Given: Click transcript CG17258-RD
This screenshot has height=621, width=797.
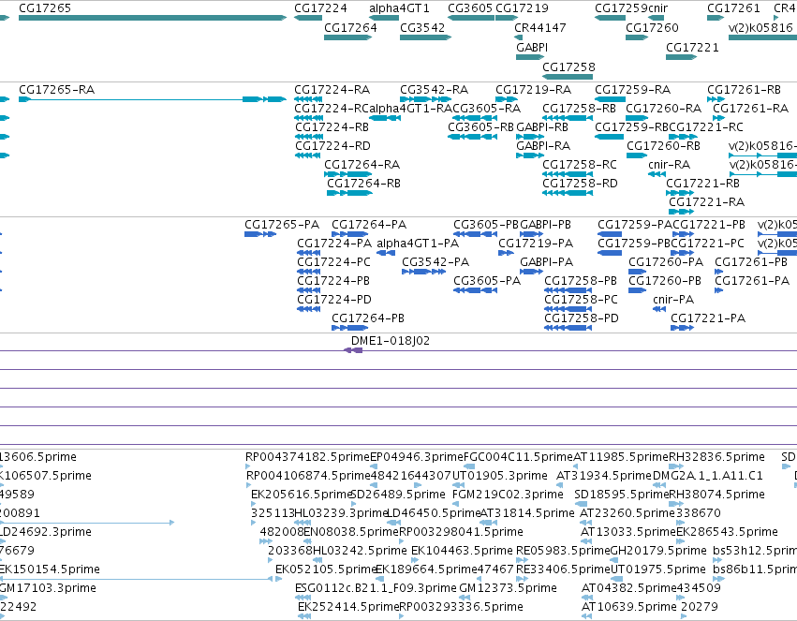Looking at the screenshot, I should [x=568, y=193].
